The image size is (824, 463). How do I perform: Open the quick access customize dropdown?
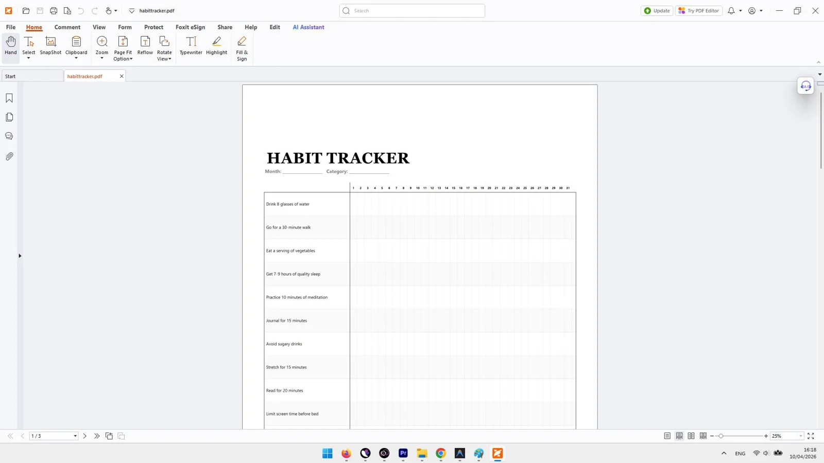pos(132,11)
